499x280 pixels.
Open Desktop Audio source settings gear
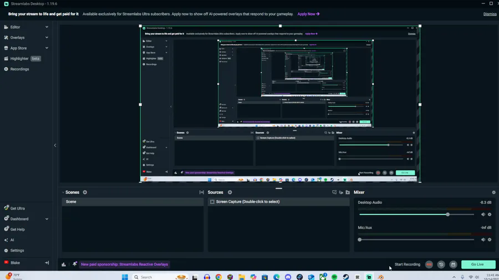point(490,214)
